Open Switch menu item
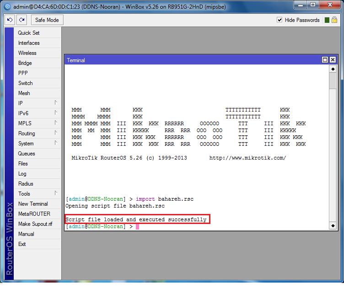344x288 pixels. 38,83
